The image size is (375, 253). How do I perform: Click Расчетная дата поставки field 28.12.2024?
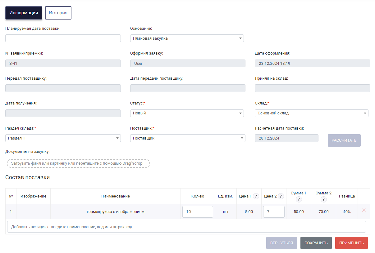point(286,138)
